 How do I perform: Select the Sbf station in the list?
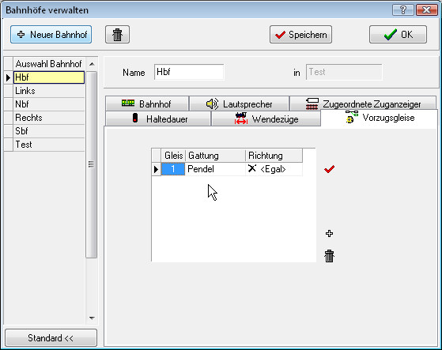(49, 131)
